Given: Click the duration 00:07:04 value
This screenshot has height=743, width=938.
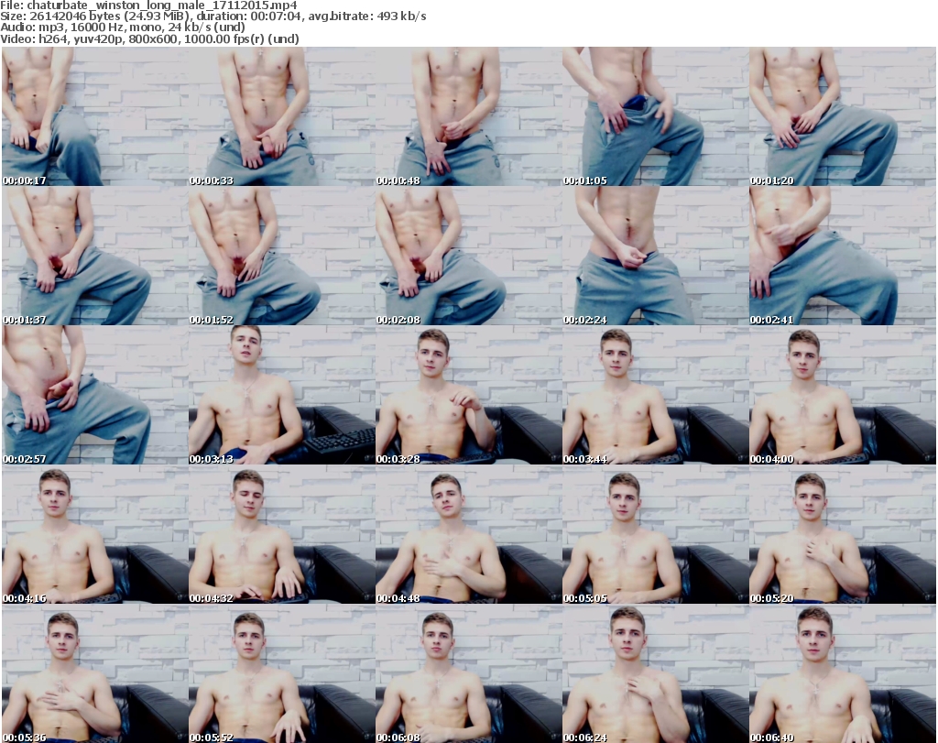Looking at the screenshot, I should (249, 16).
